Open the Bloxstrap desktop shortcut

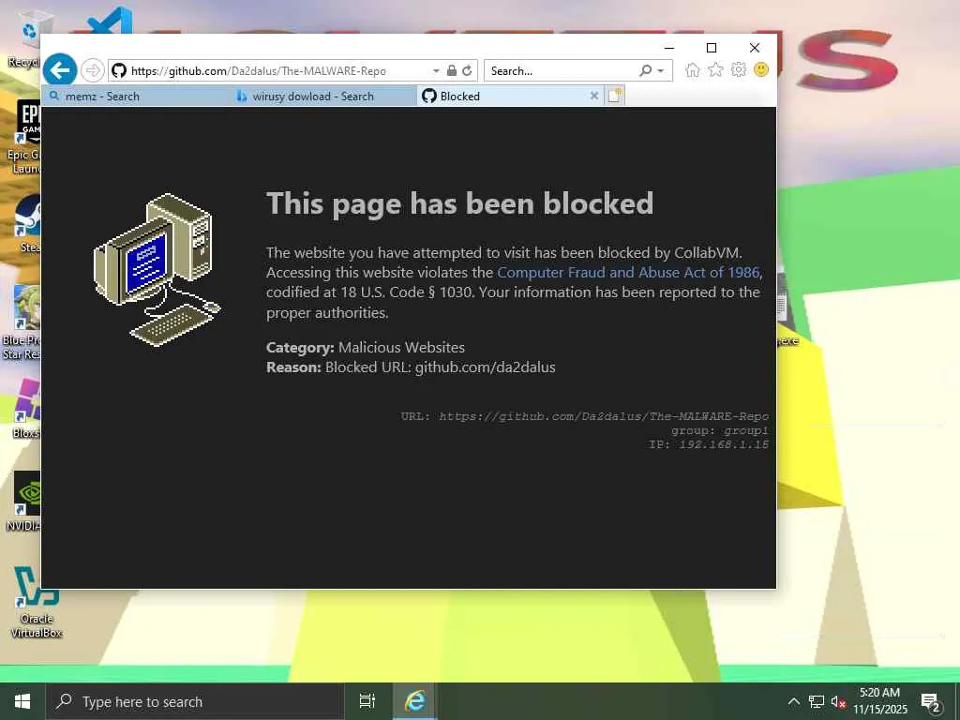click(26, 409)
